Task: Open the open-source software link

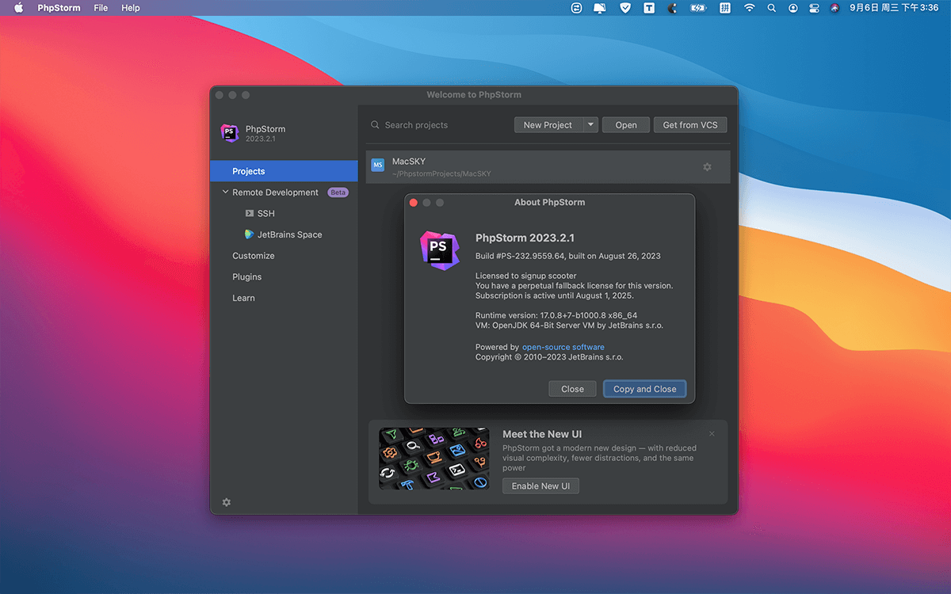Action: pos(563,347)
